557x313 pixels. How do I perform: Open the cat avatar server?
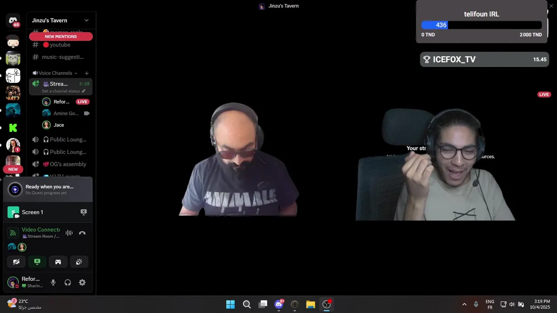(13, 58)
